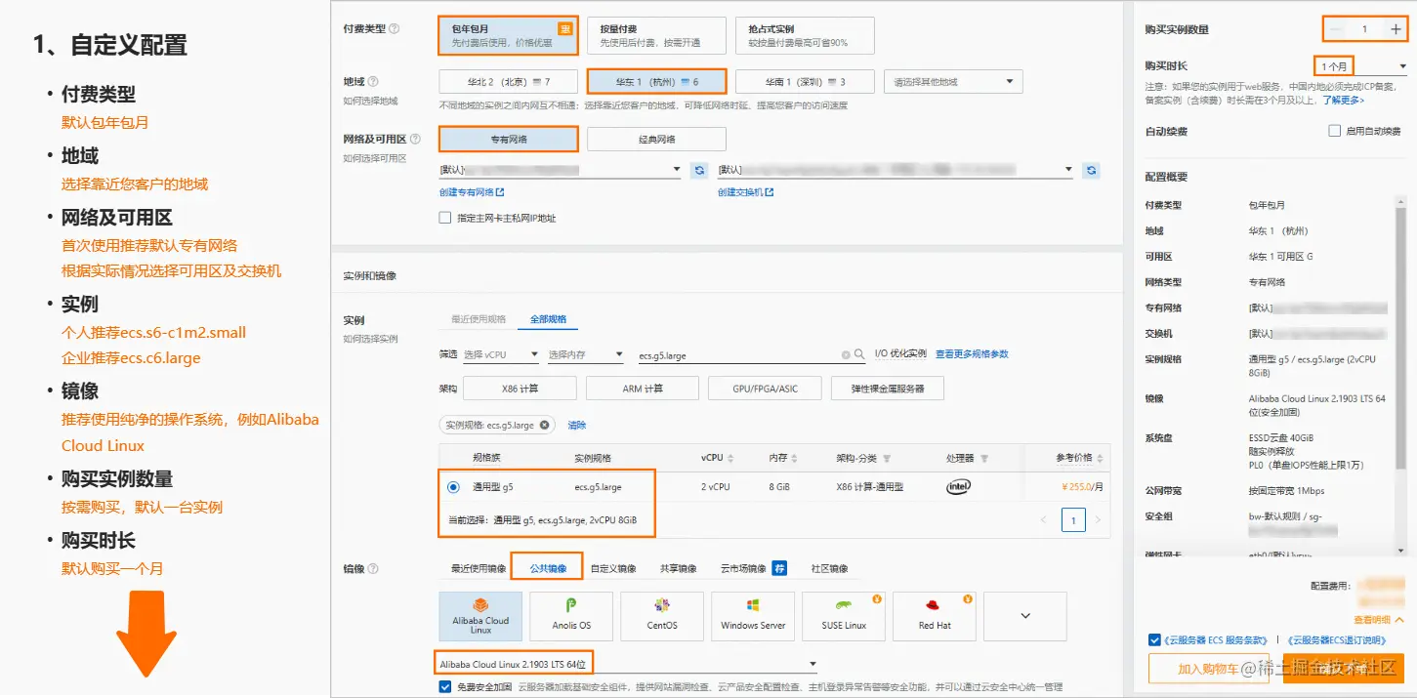The width and height of the screenshot is (1417, 698).
Task: Select the Alibaba Cloud Linux image
Action: point(480,615)
